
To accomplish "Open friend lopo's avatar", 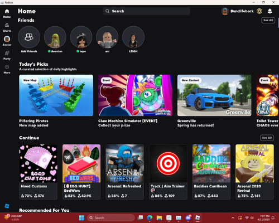I will point(81,37).
